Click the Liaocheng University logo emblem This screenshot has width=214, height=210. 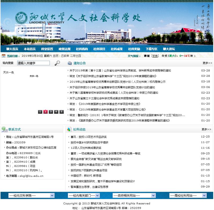(x=21, y=18)
